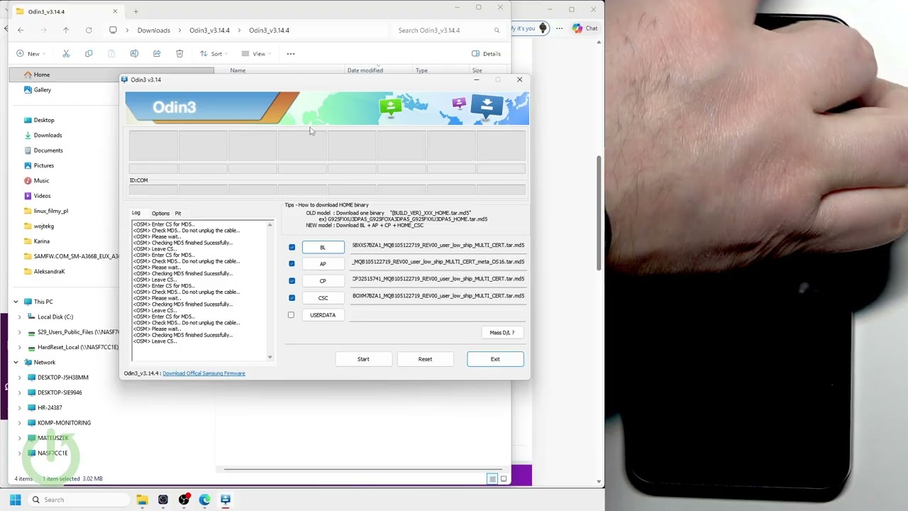
Task: Click Downloads in the address breadcrumb
Action: (x=154, y=31)
